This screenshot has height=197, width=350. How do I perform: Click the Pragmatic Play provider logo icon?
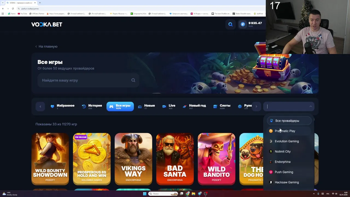pos(271,131)
